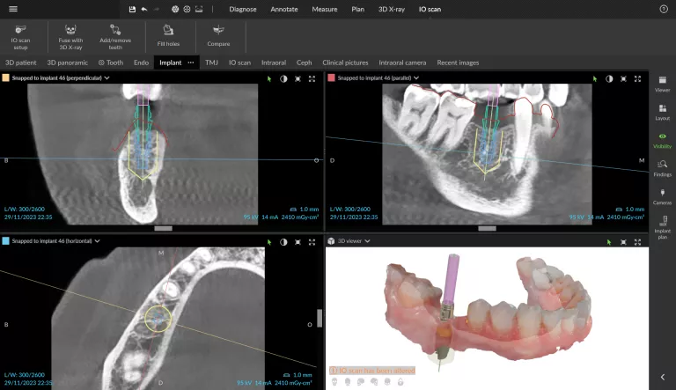Select Add/remove teeth tool
The image size is (676, 390).
(x=115, y=37)
